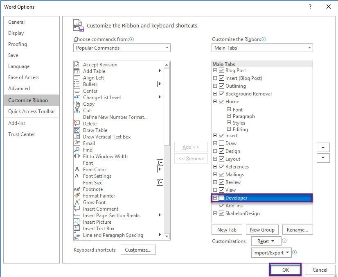
Task: Select the Format Painter brush icon
Action: point(77,195)
